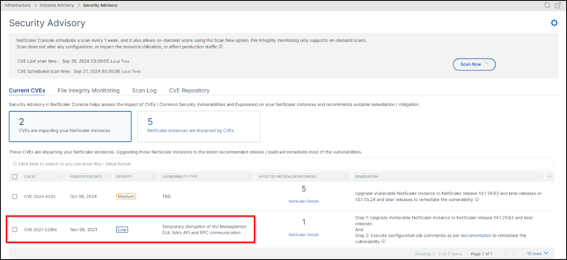
Task: Click the CVE search input field
Action: point(282,164)
